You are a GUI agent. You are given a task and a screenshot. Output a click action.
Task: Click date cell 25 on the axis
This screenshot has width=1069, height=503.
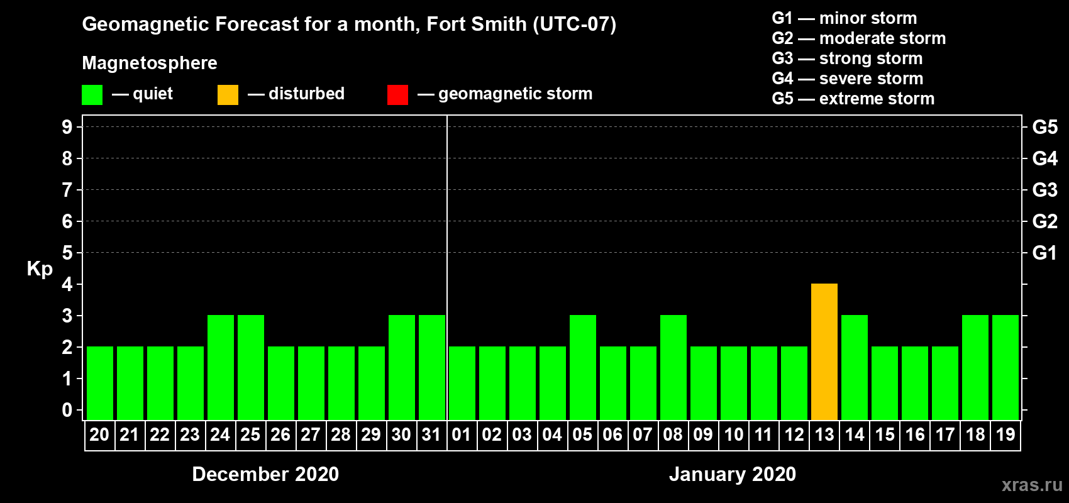[x=250, y=435]
